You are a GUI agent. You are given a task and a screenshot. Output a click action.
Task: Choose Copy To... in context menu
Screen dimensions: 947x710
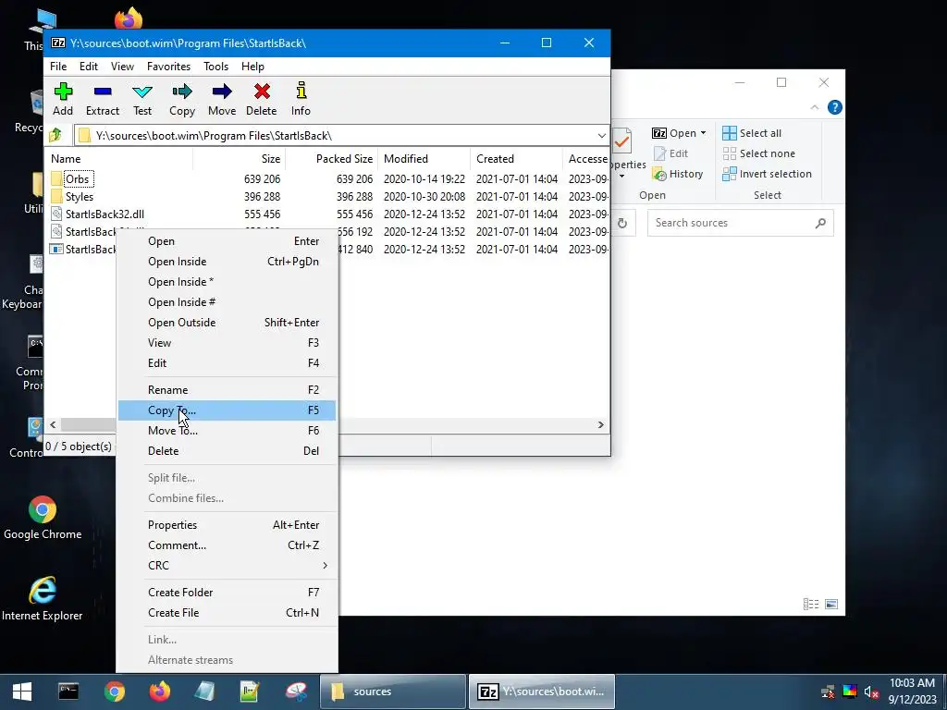click(x=228, y=410)
